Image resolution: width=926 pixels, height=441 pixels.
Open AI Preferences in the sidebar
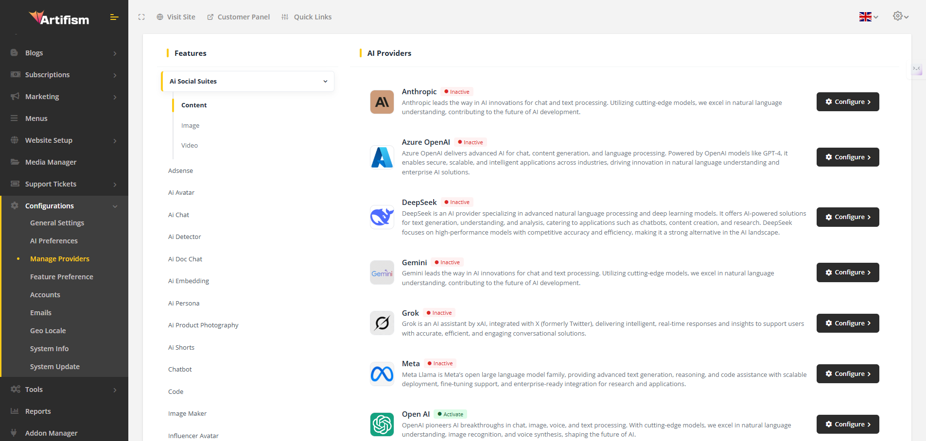pyautogui.click(x=54, y=241)
